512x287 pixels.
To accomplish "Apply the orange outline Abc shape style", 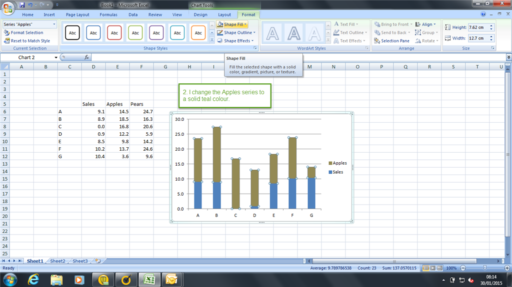I will [x=198, y=33].
